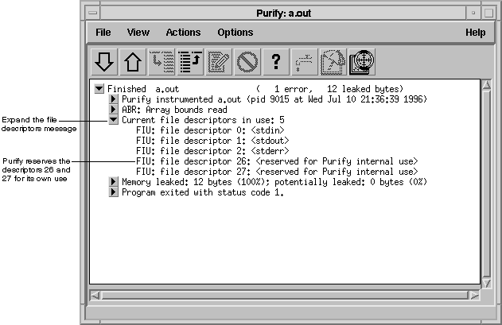Expand the Memory leaked 12 bytes message
Screen dimensions: 502x325
(113, 182)
